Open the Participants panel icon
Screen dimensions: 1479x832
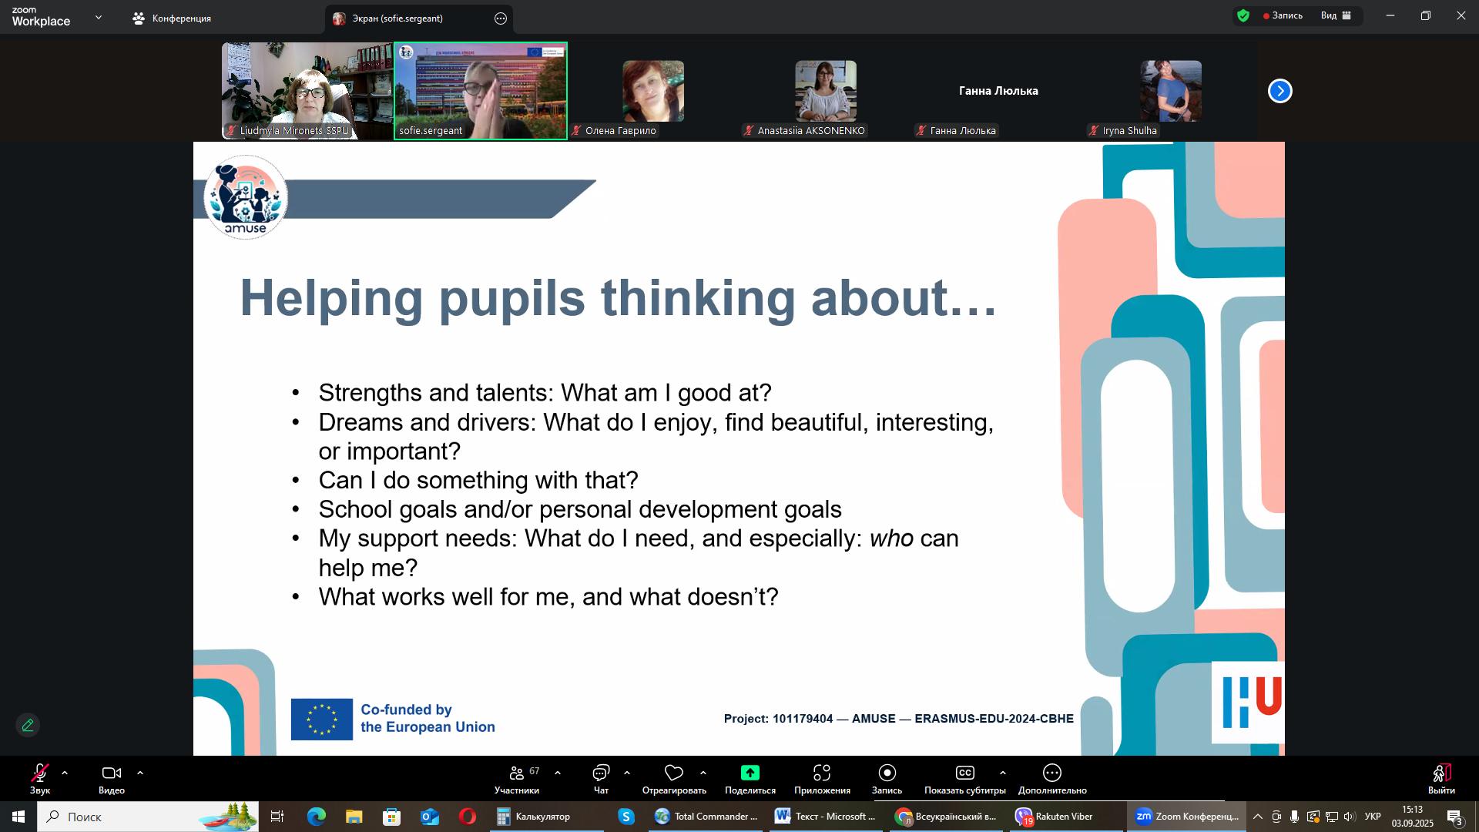517,773
